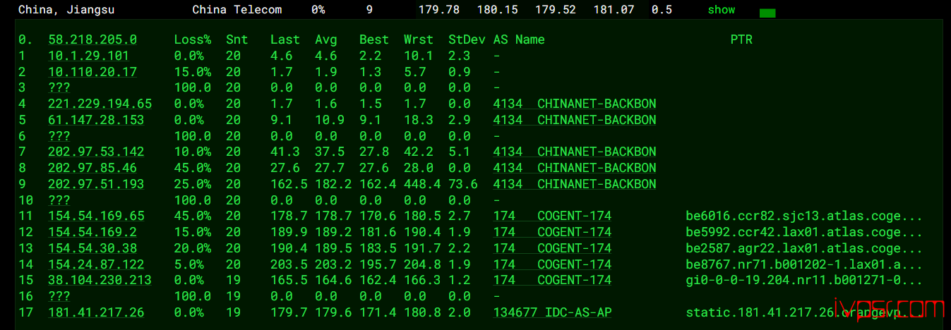
Task: Open IP link 61.147.28.153
Action: coord(96,120)
